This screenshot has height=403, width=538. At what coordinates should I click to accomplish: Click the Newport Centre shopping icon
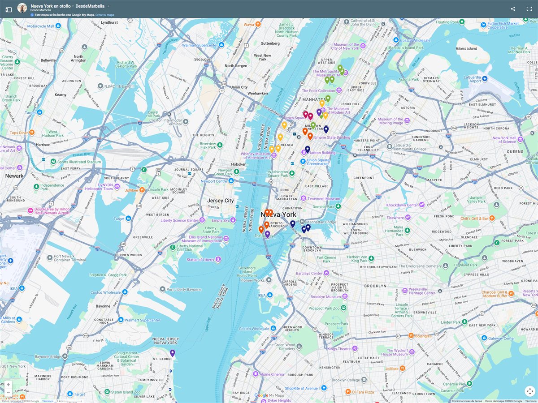[231, 181]
